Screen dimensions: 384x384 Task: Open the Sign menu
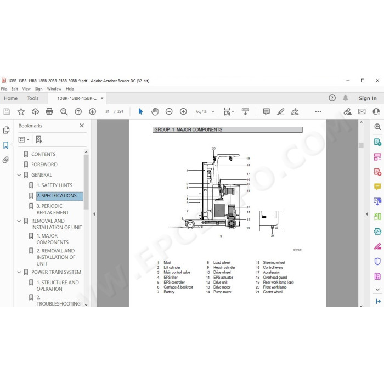(38, 89)
